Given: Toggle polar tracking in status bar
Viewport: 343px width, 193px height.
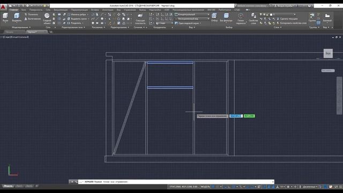Looking at the screenshot, I should pyautogui.click(x=234, y=187).
